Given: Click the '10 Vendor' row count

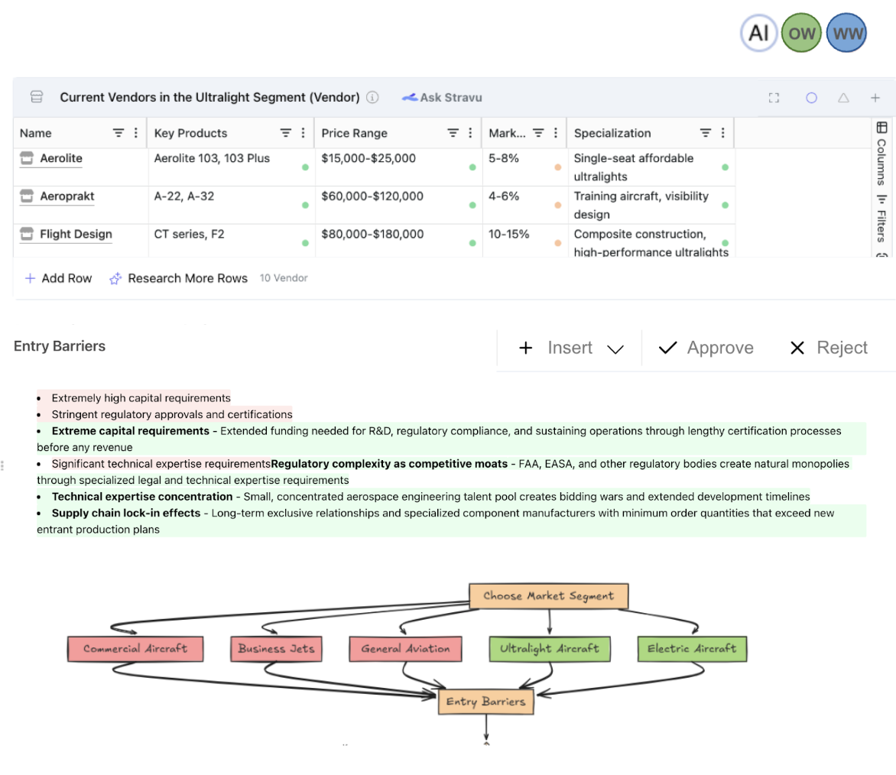Looking at the screenshot, I should (284, 278).
